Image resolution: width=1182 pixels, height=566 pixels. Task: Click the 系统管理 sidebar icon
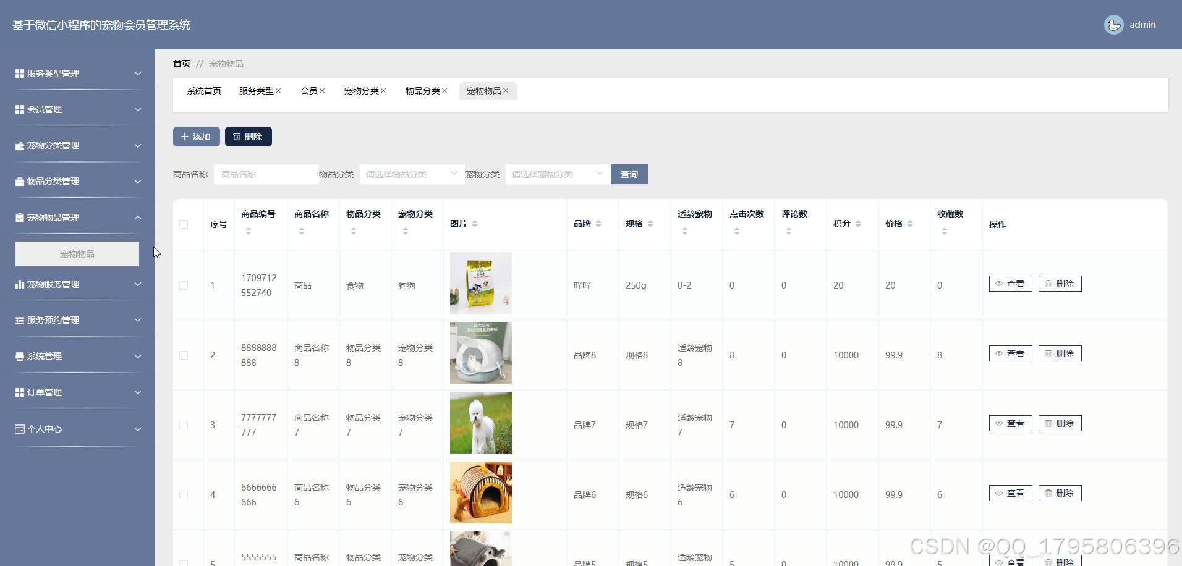(x=20, y=357)
